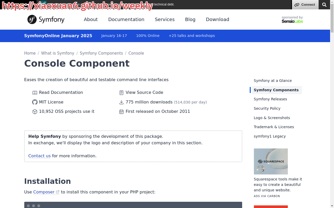
Task: Go to the Download page
Action: click(x=217, y=19)
